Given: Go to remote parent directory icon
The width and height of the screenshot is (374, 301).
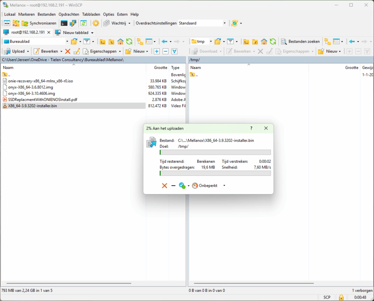Looking at the screenshot, I should (x=246, y=42).
